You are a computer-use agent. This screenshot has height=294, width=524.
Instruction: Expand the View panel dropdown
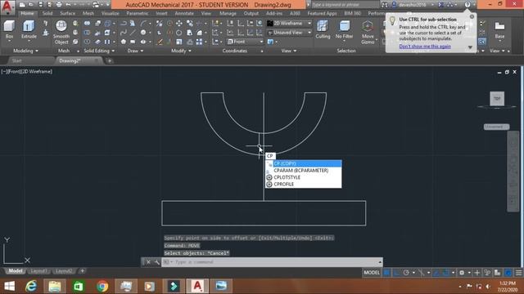tap(289, 51)
